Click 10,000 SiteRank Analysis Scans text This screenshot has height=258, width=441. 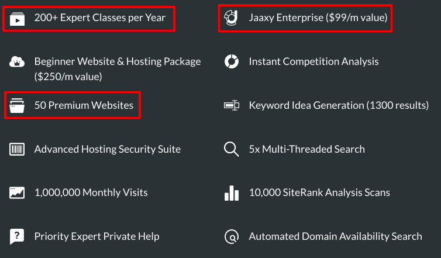point(319,192)
